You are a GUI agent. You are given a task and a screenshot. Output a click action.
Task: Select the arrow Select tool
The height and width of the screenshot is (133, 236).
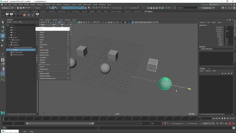coord(3,22)
